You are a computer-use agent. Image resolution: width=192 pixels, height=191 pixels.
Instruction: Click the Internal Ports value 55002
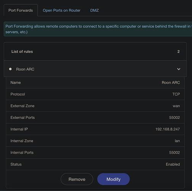click(x=174, y=152)
